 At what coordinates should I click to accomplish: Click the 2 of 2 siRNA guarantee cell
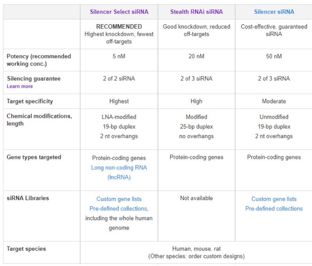(x=119, y=78)
